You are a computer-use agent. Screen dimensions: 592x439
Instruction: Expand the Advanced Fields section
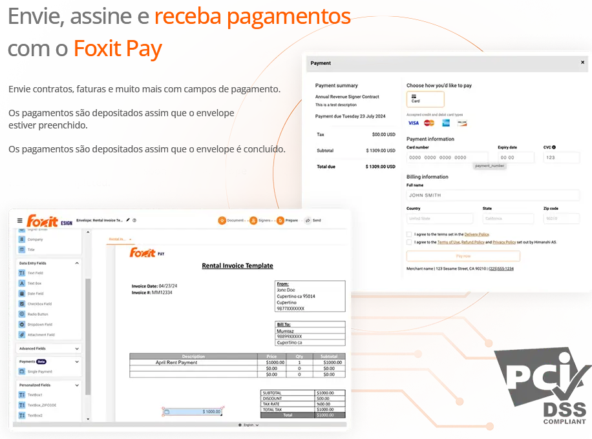coord(77,349)
